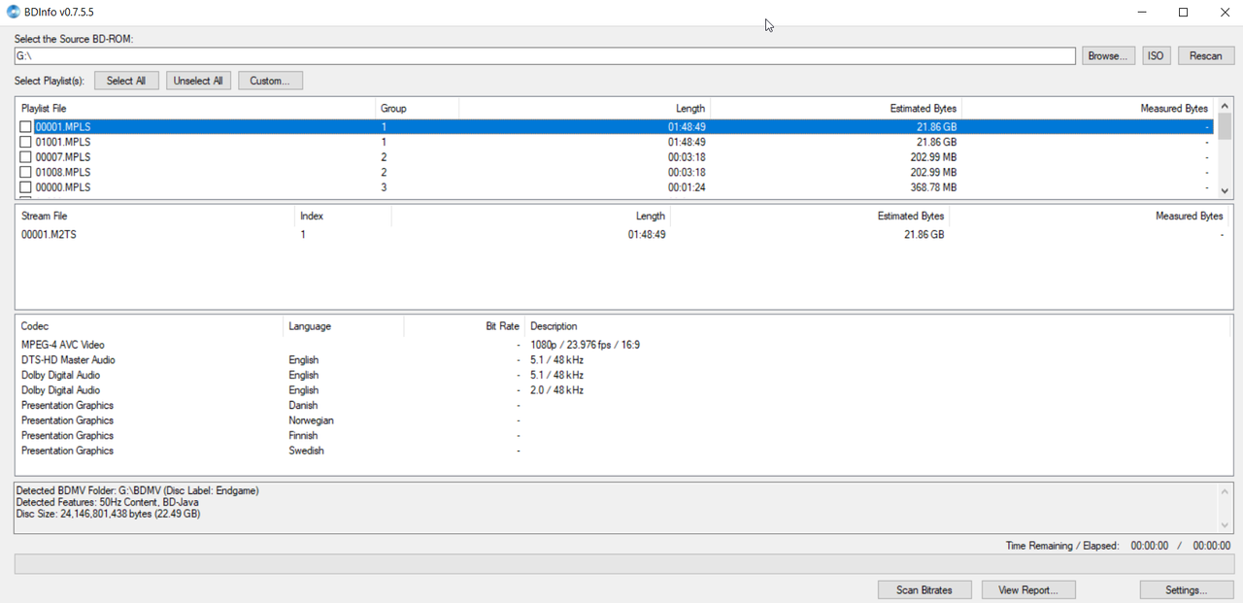The image size is (1243, 603).
Task: Open Settings...
Action: pos(1187,589)
